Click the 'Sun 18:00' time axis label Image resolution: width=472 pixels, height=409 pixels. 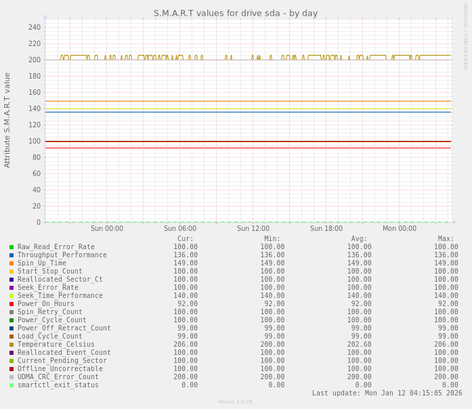pyautogui.click(x=326, y=229)
